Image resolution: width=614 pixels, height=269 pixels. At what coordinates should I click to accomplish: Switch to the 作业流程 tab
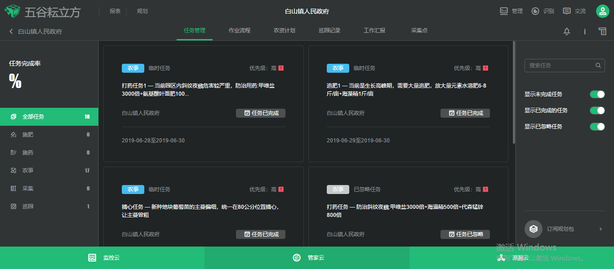[240, 31]
